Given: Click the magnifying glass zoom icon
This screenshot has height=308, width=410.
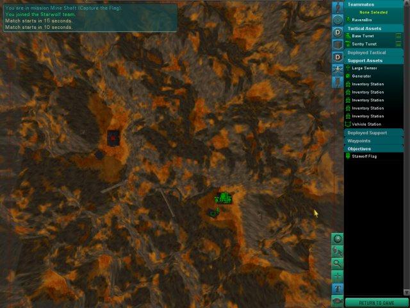Looking at the screenshot, I should pyautogui.click(x=338, y=263).
